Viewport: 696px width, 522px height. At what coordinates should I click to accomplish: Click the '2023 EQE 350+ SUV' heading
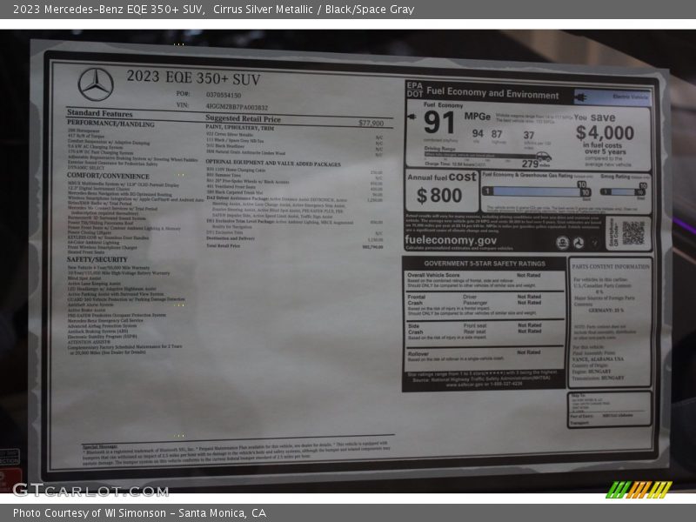coord(193,77)
